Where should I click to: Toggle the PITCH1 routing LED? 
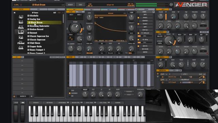tap(138, 18)
